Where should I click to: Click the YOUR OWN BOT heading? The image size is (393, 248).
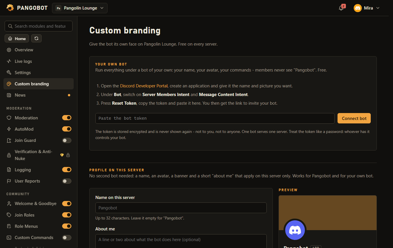click(111, 64)
